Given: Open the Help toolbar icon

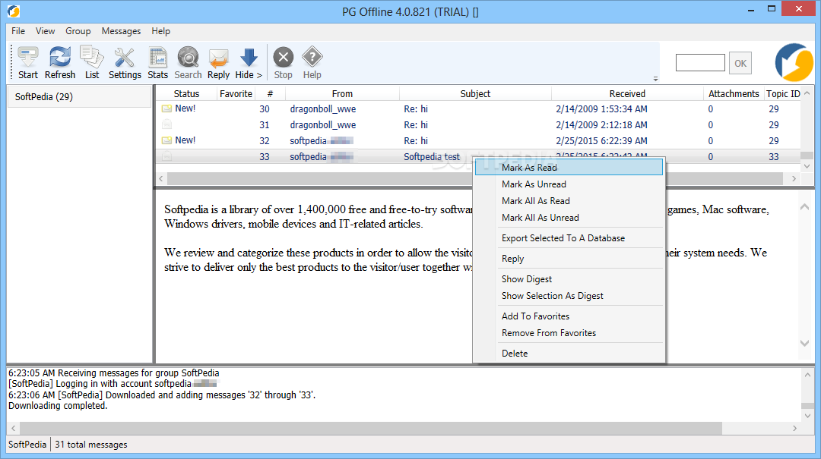Looking at the screenshot, I should point(312,63).
